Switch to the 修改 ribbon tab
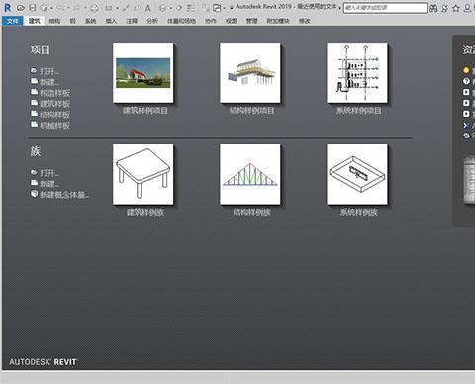The width and height of the screenshot is (475, 384). (x=304, y=21)
